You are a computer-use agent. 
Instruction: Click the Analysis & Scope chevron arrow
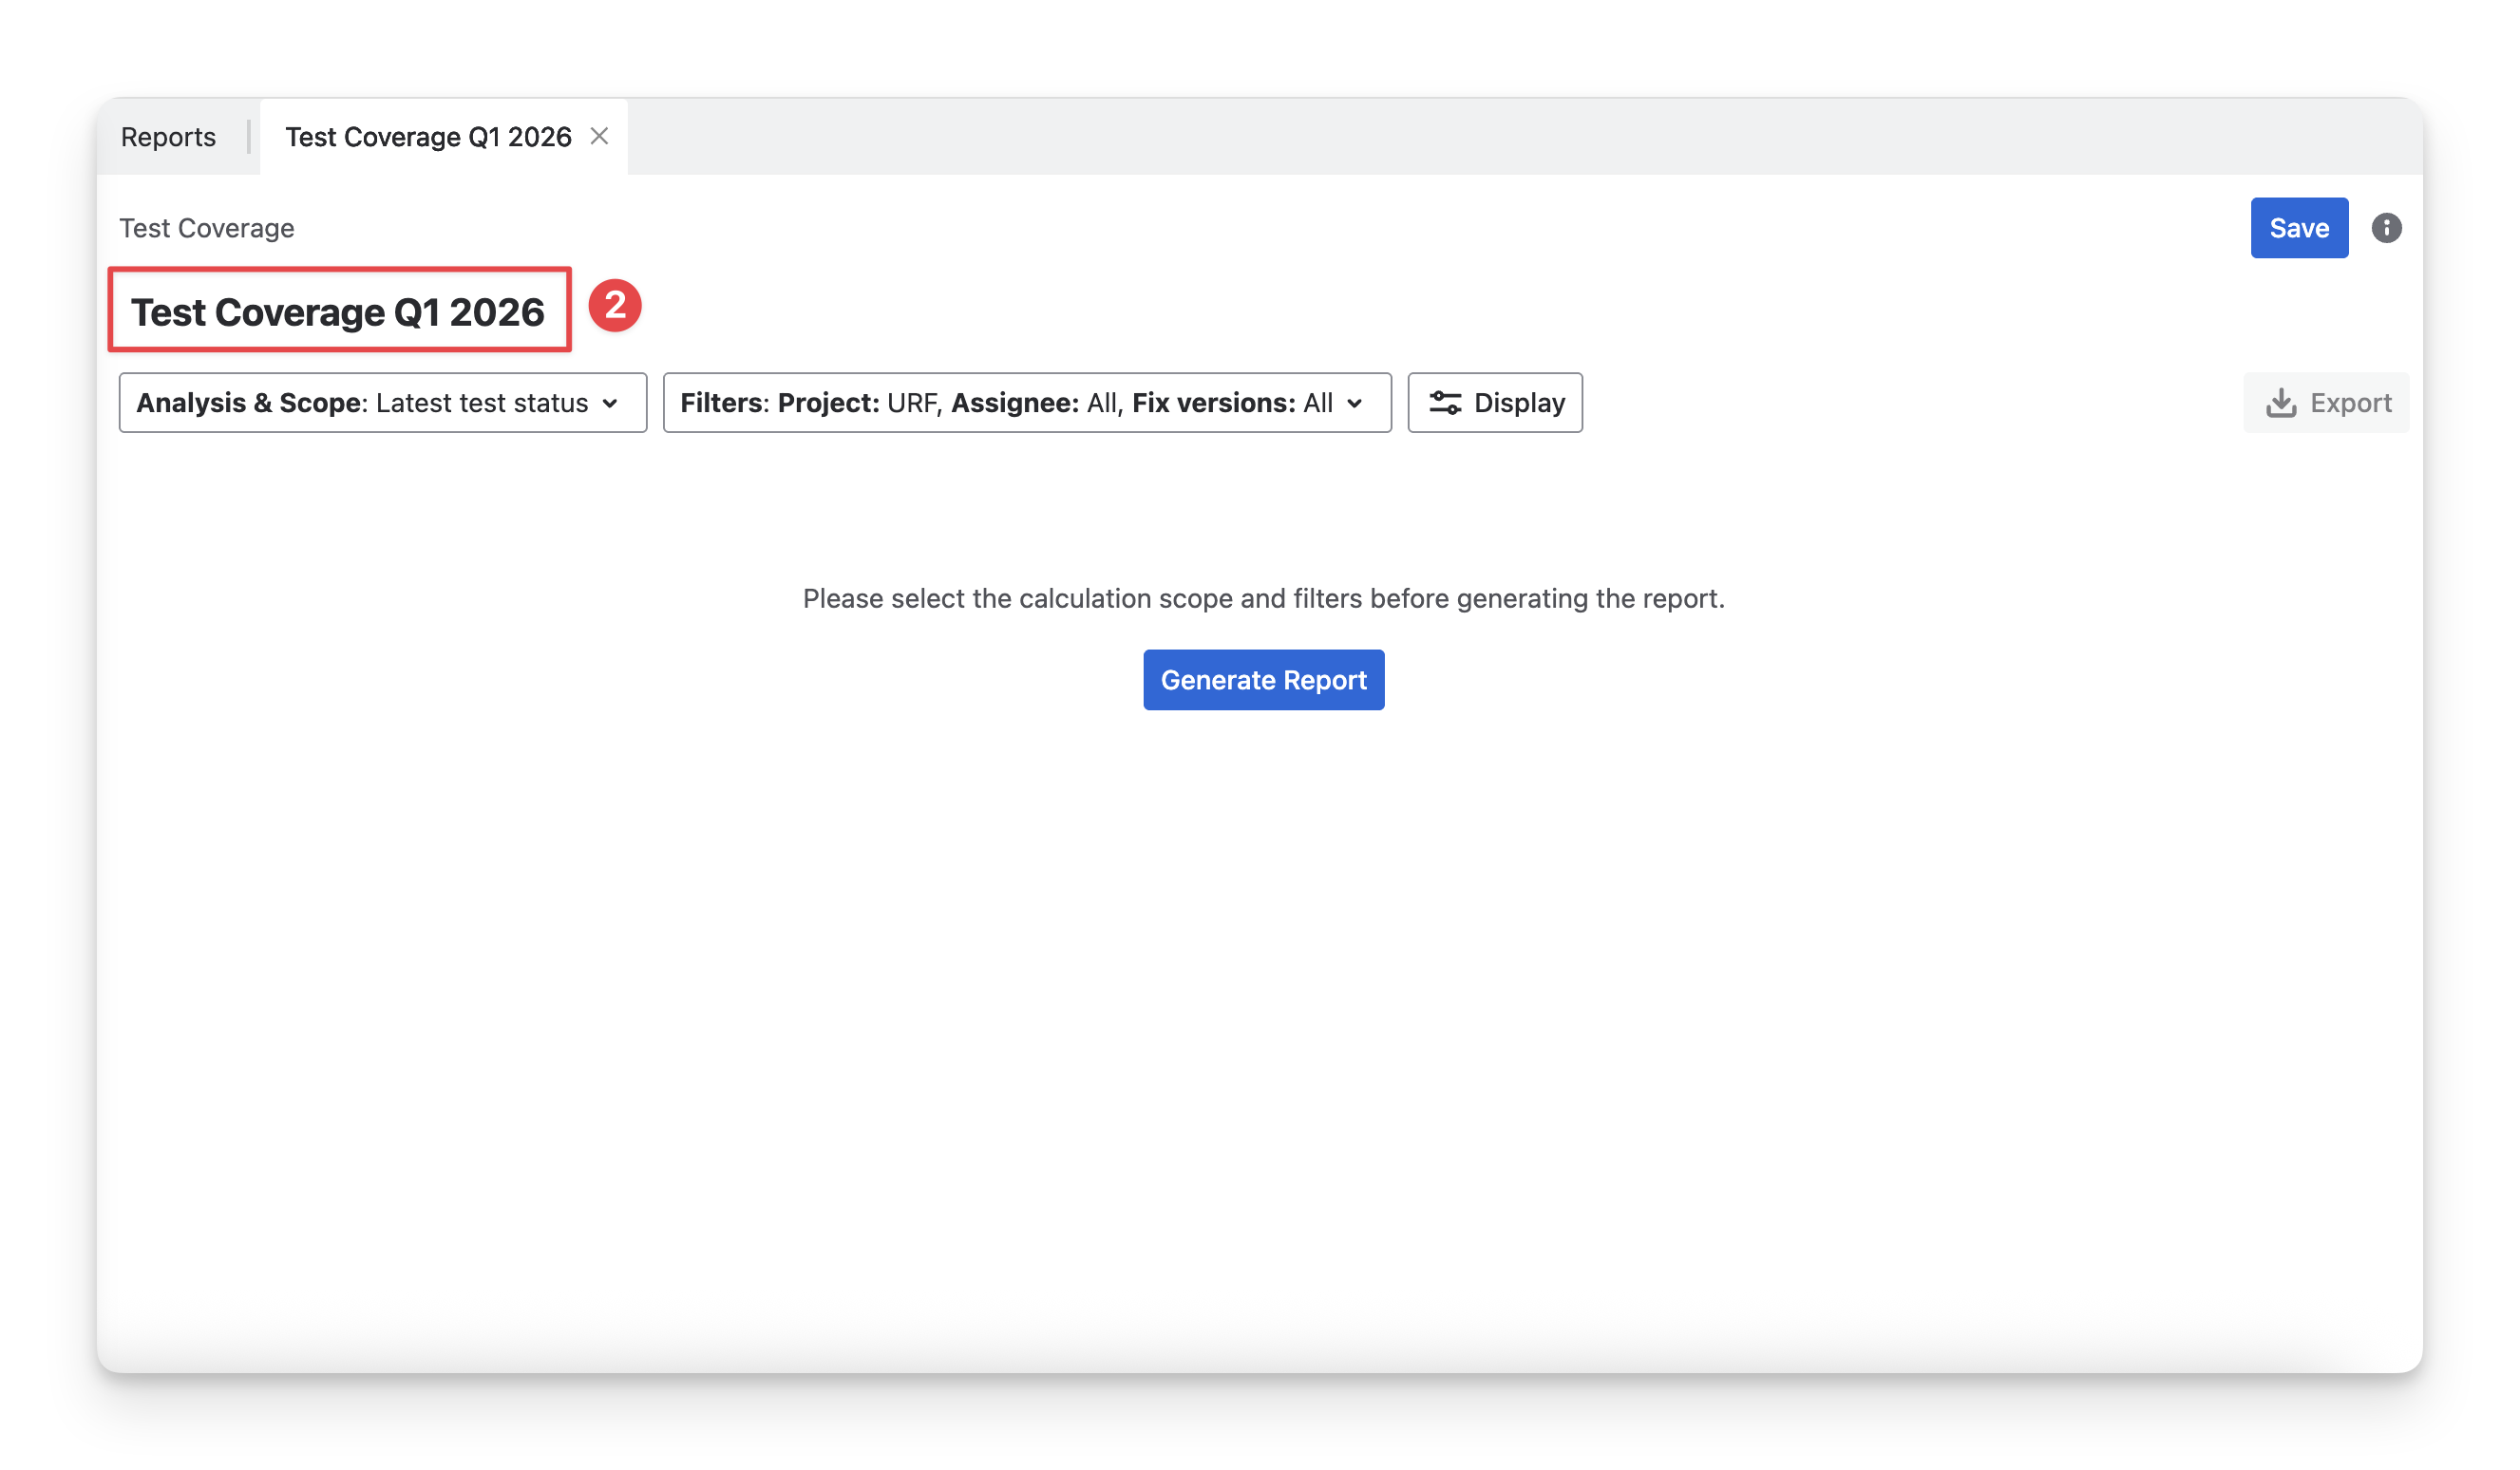[610, 404]
